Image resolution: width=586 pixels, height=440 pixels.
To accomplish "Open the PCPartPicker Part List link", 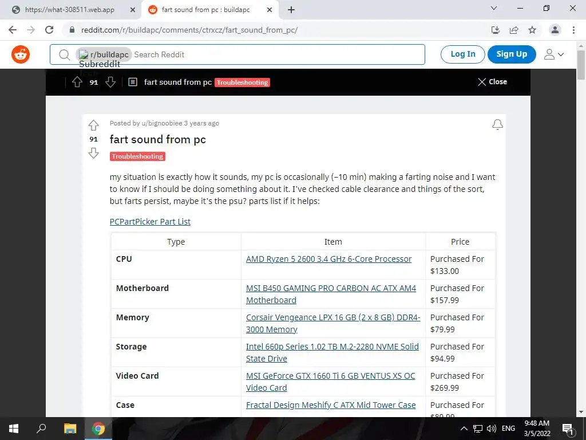I will click(151, 222).
